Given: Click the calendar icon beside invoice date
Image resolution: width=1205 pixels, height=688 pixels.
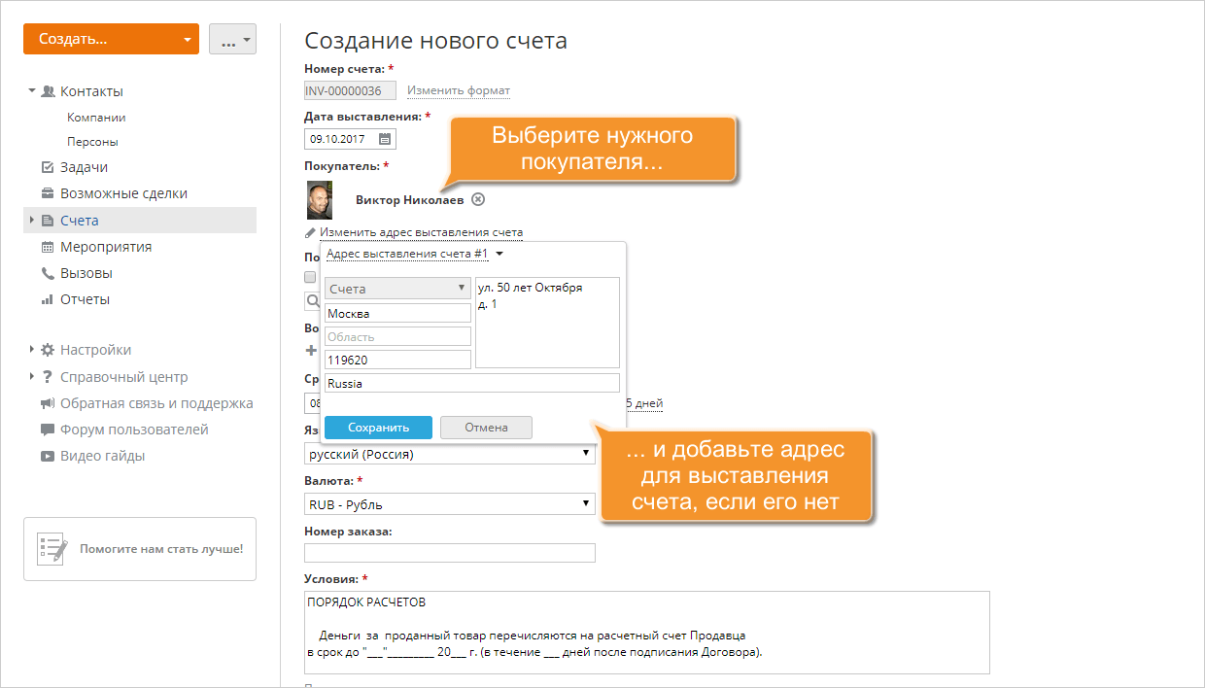Looking at the screenshot, I should pos(385,138).
